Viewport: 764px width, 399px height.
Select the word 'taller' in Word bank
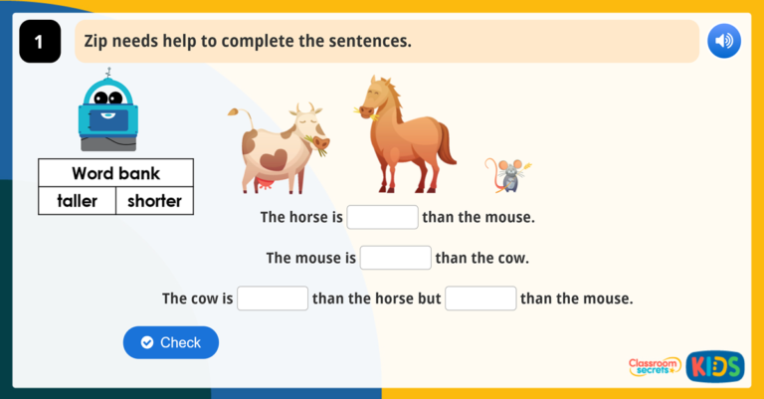click(77, 200)
